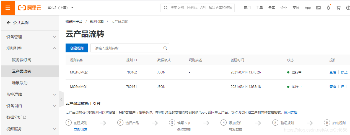Go to 物联网平台 breadcrumb
This screenshot has width=350, height=135.
pos(74,21)
